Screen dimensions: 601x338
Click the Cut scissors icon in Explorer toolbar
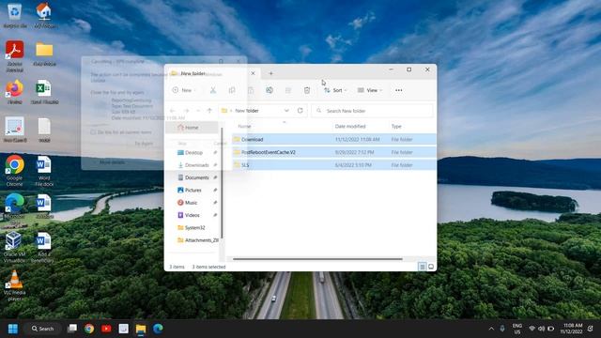pyautogui.click(x=213, y=90)
